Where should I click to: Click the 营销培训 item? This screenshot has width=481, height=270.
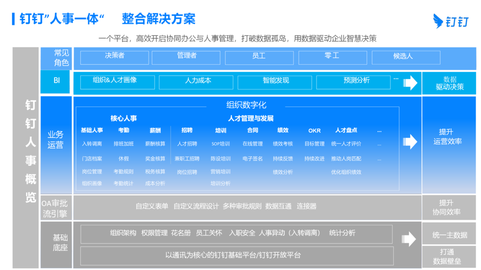coord(221,172)
